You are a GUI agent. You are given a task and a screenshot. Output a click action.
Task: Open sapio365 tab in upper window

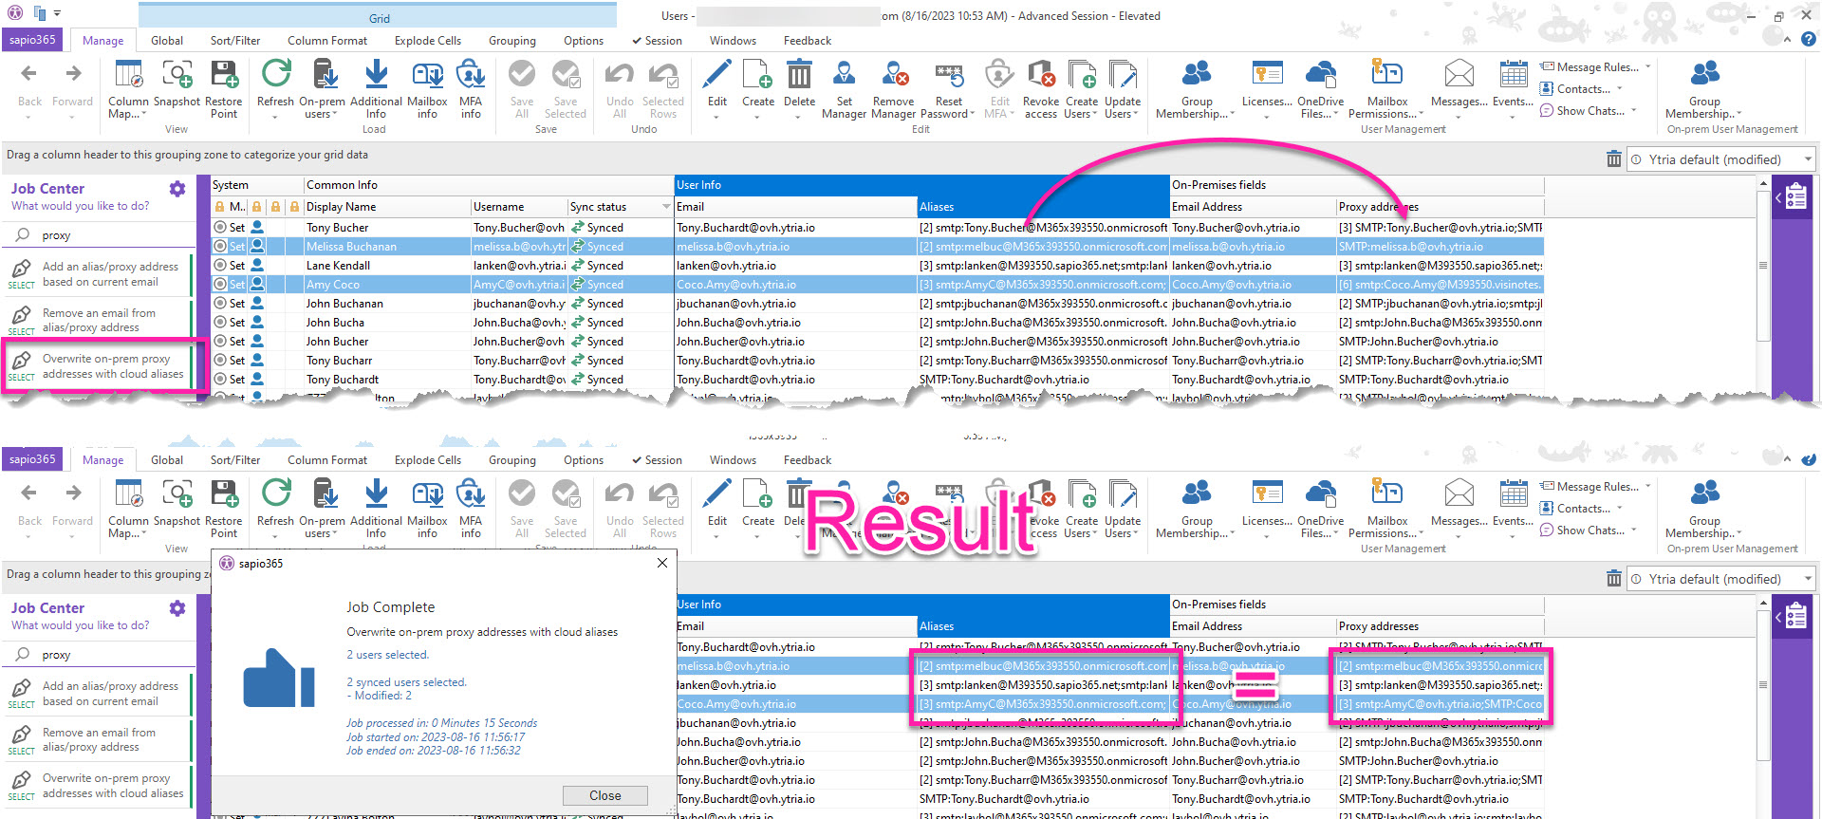tap(33, 40)
